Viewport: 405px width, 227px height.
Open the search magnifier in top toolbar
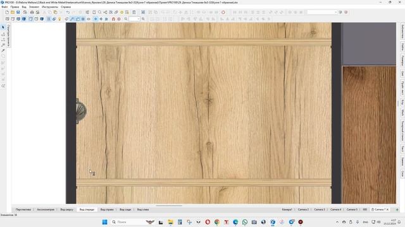point(100,13)
